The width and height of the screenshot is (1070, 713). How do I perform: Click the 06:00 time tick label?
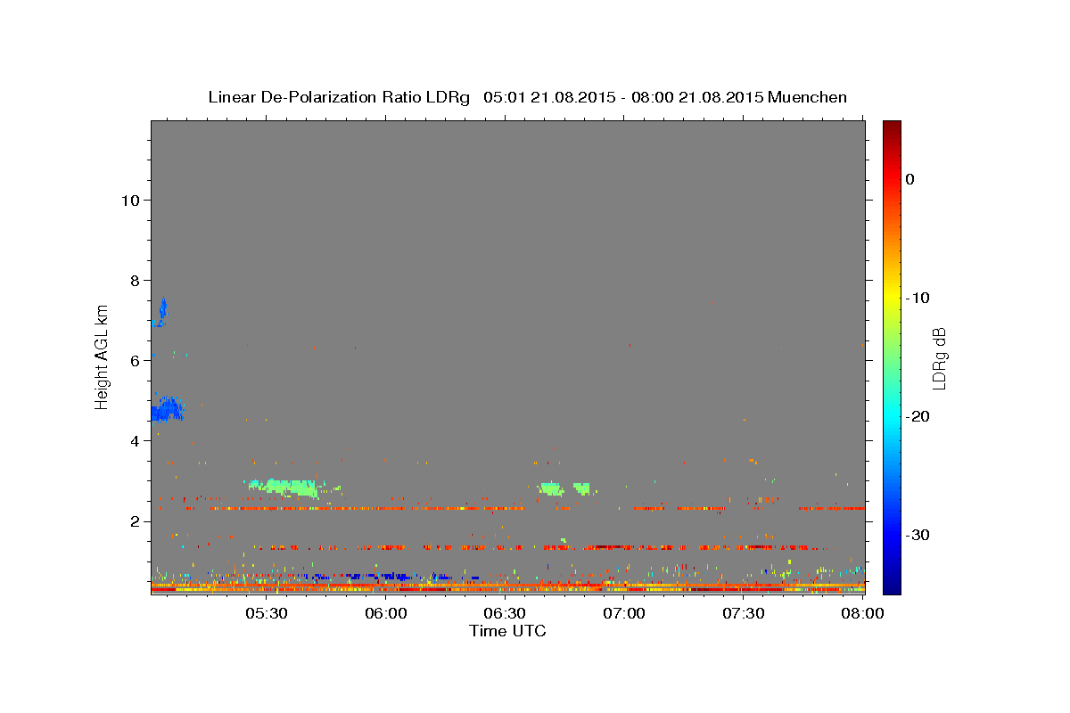pos(385,613)
